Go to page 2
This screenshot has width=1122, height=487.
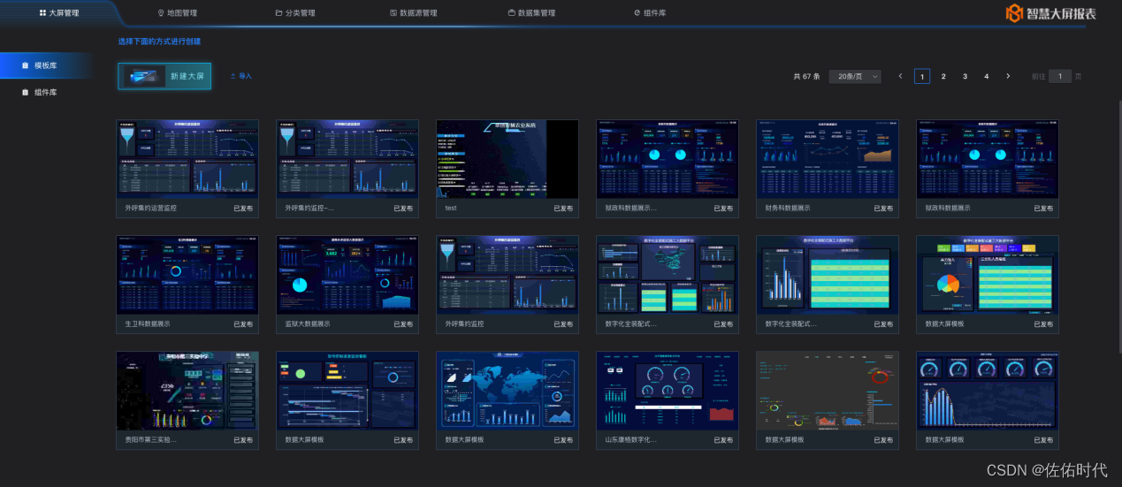coord(943,76)
